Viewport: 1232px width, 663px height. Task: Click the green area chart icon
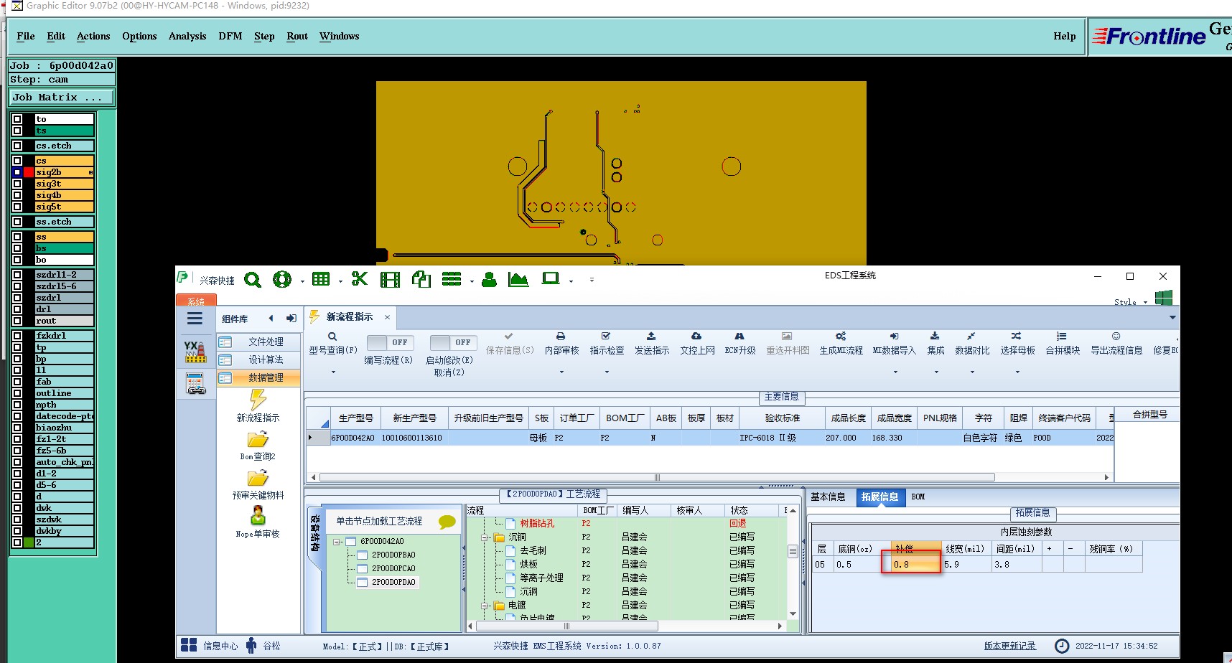coord(518,280)
